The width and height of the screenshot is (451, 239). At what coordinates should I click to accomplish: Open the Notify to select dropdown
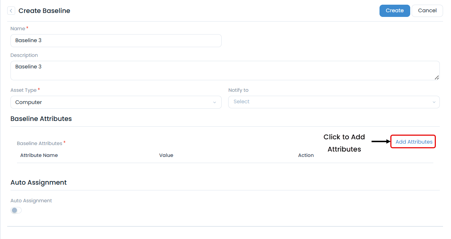(334, 102)
